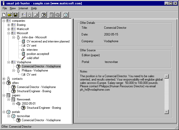Click the newspaper icon beside 2002-05-01
This screenshot has width=179, height=130.
click(x=18, y=104)
